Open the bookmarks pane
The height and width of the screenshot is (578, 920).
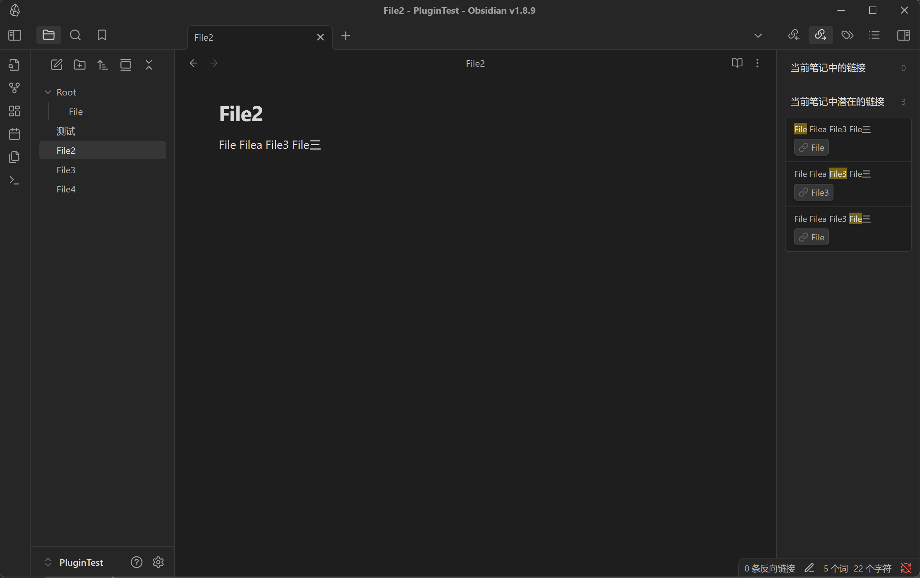[102, 35]
